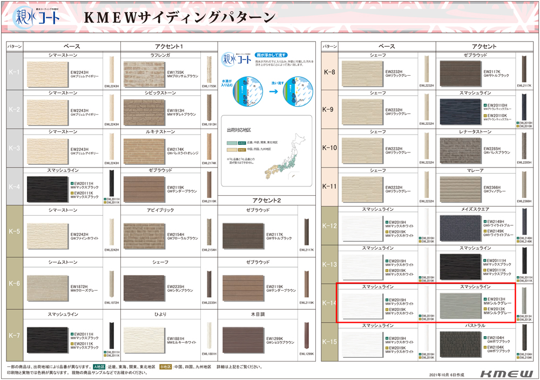This screenshot has width=540, height=380.
Task: Select the アビイブリック swatch in row K-5
Action: [144, 236]
